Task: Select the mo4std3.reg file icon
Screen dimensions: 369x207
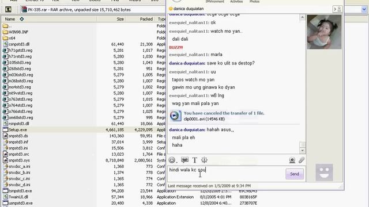Action: (x=5, y=87)
